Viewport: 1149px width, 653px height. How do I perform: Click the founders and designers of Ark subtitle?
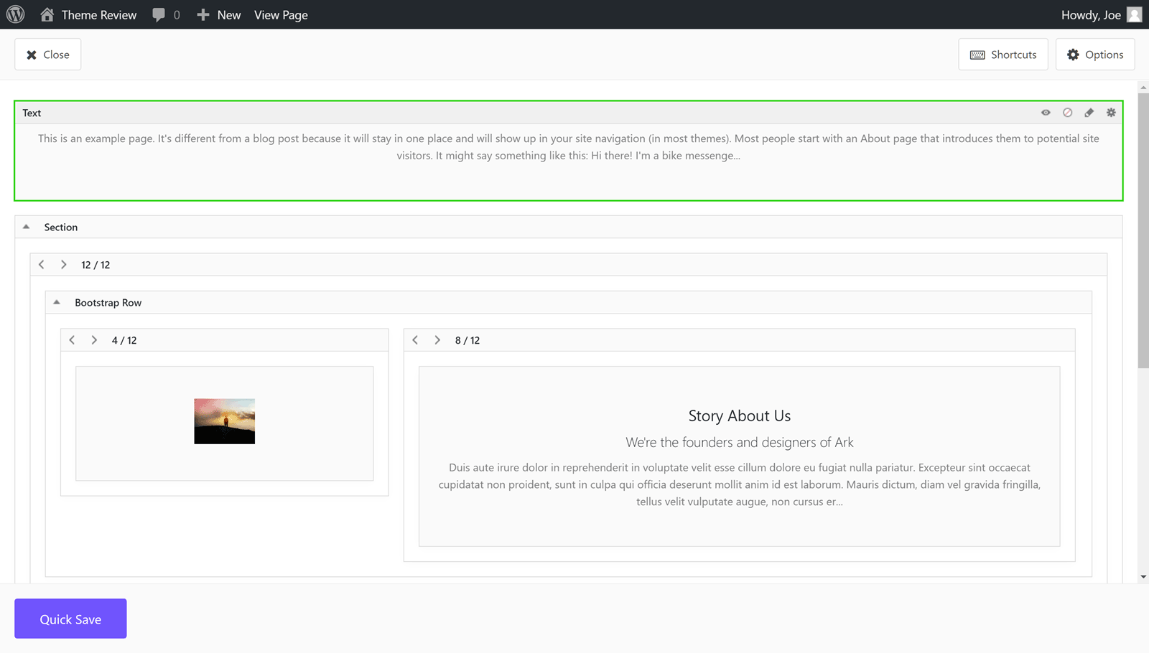[x=740, y=443]
